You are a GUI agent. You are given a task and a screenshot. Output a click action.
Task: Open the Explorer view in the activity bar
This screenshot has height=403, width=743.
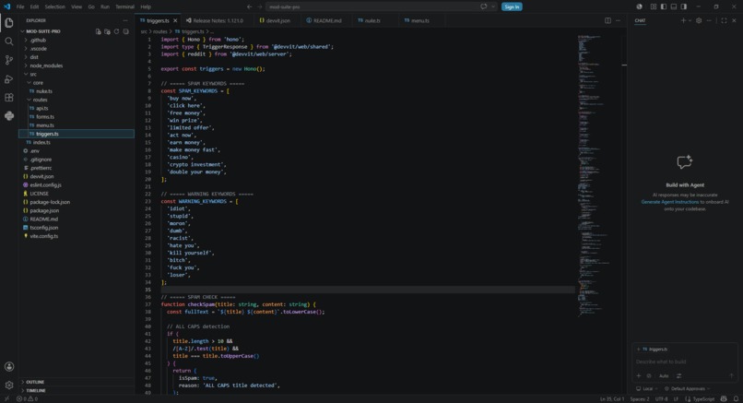tap(9, 23)
